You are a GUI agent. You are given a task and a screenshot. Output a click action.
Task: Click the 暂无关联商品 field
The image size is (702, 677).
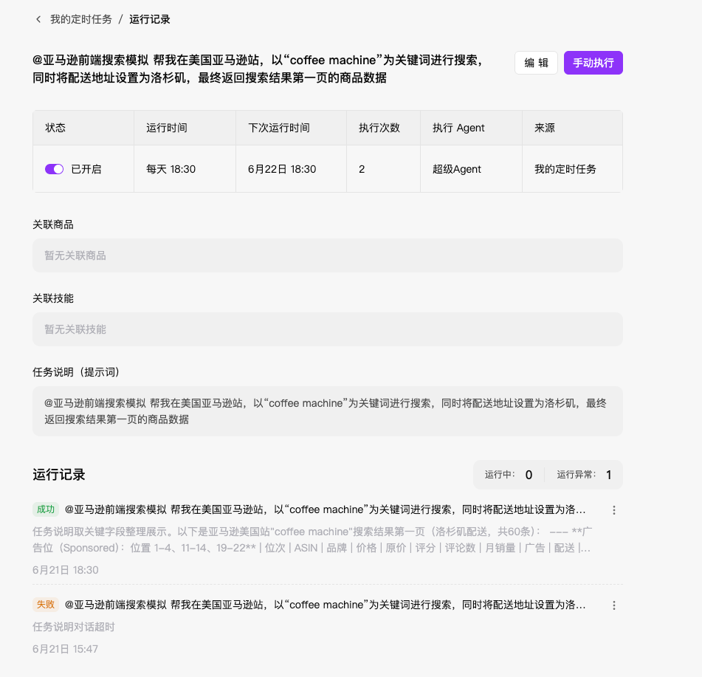point(327,255)
